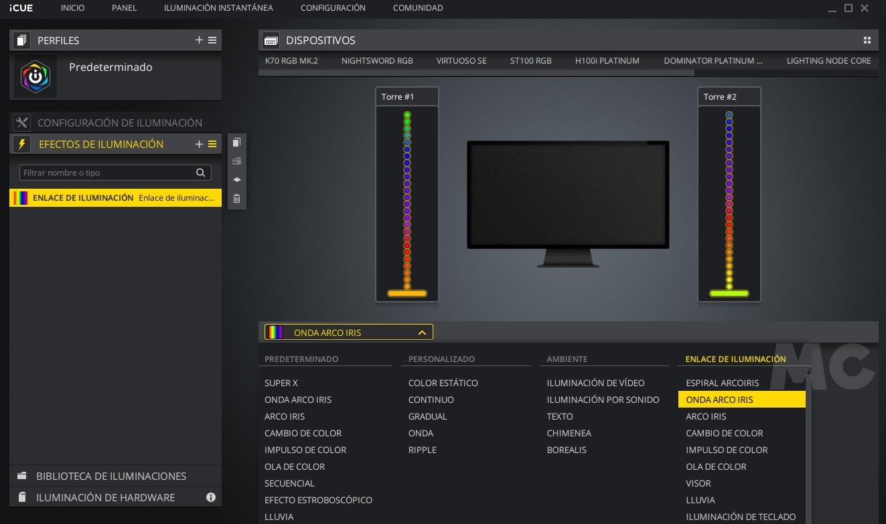Select Iluminación de Vídeo ambient effect

click(x=595, y=383)
